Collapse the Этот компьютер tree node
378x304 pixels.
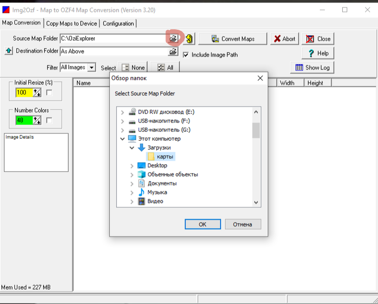123,139
